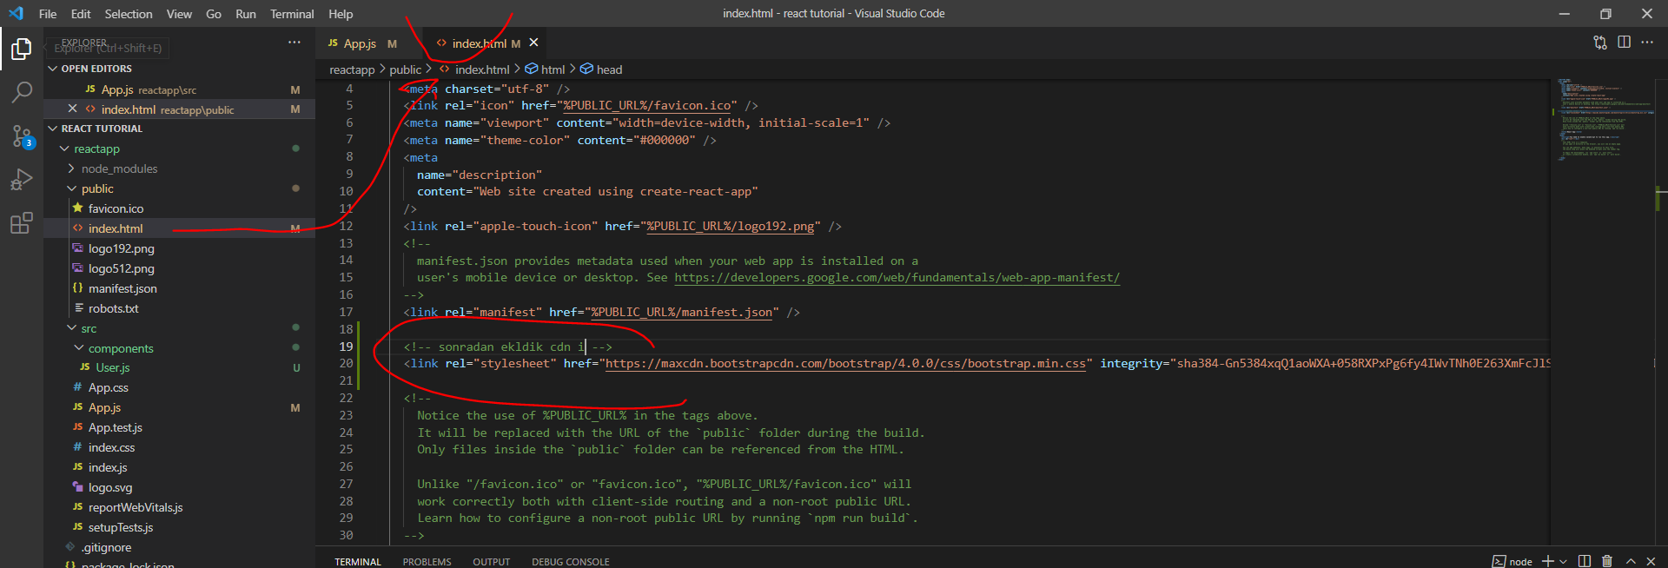Screen dimensions: 1668x568
Task: Open the terminal launch profile dropdown
Action: pos(1563,562)
